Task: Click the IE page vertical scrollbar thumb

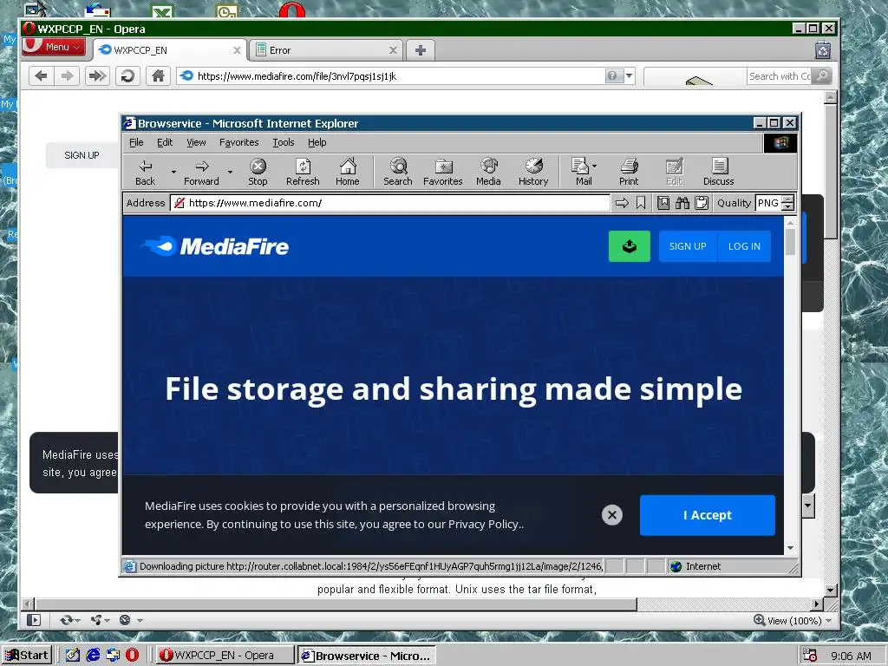Action: click(791, 242)
